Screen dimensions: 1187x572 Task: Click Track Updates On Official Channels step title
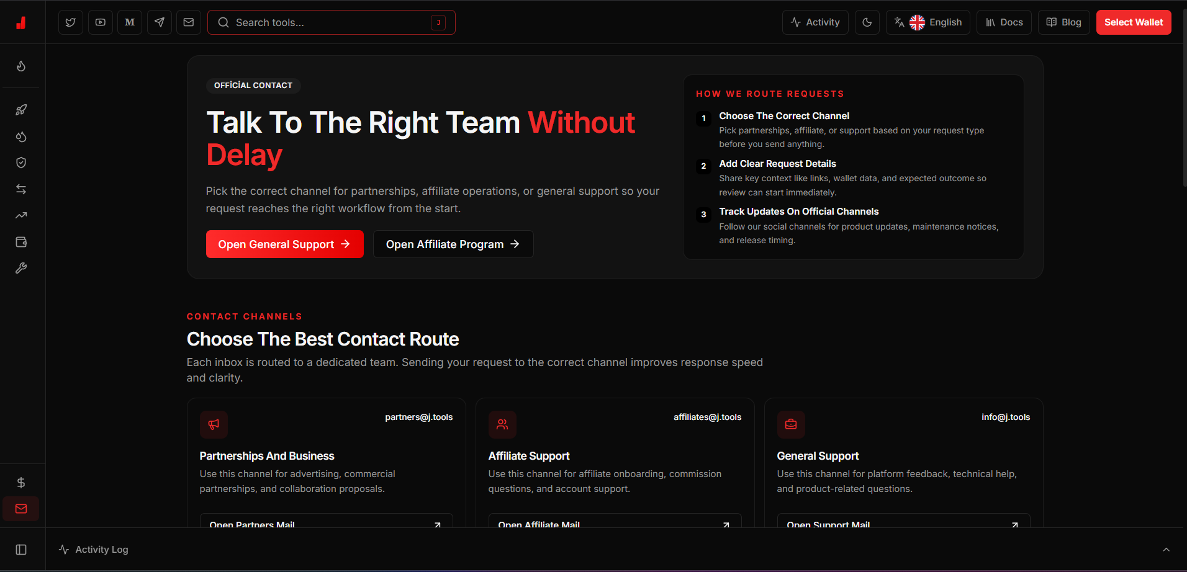(x=799, y=212)
